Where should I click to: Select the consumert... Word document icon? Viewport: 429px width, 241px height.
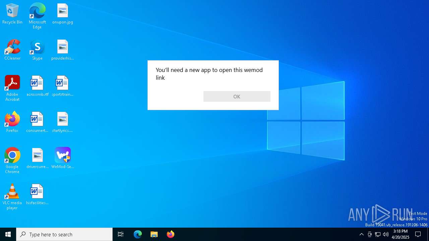pos(37,122)
